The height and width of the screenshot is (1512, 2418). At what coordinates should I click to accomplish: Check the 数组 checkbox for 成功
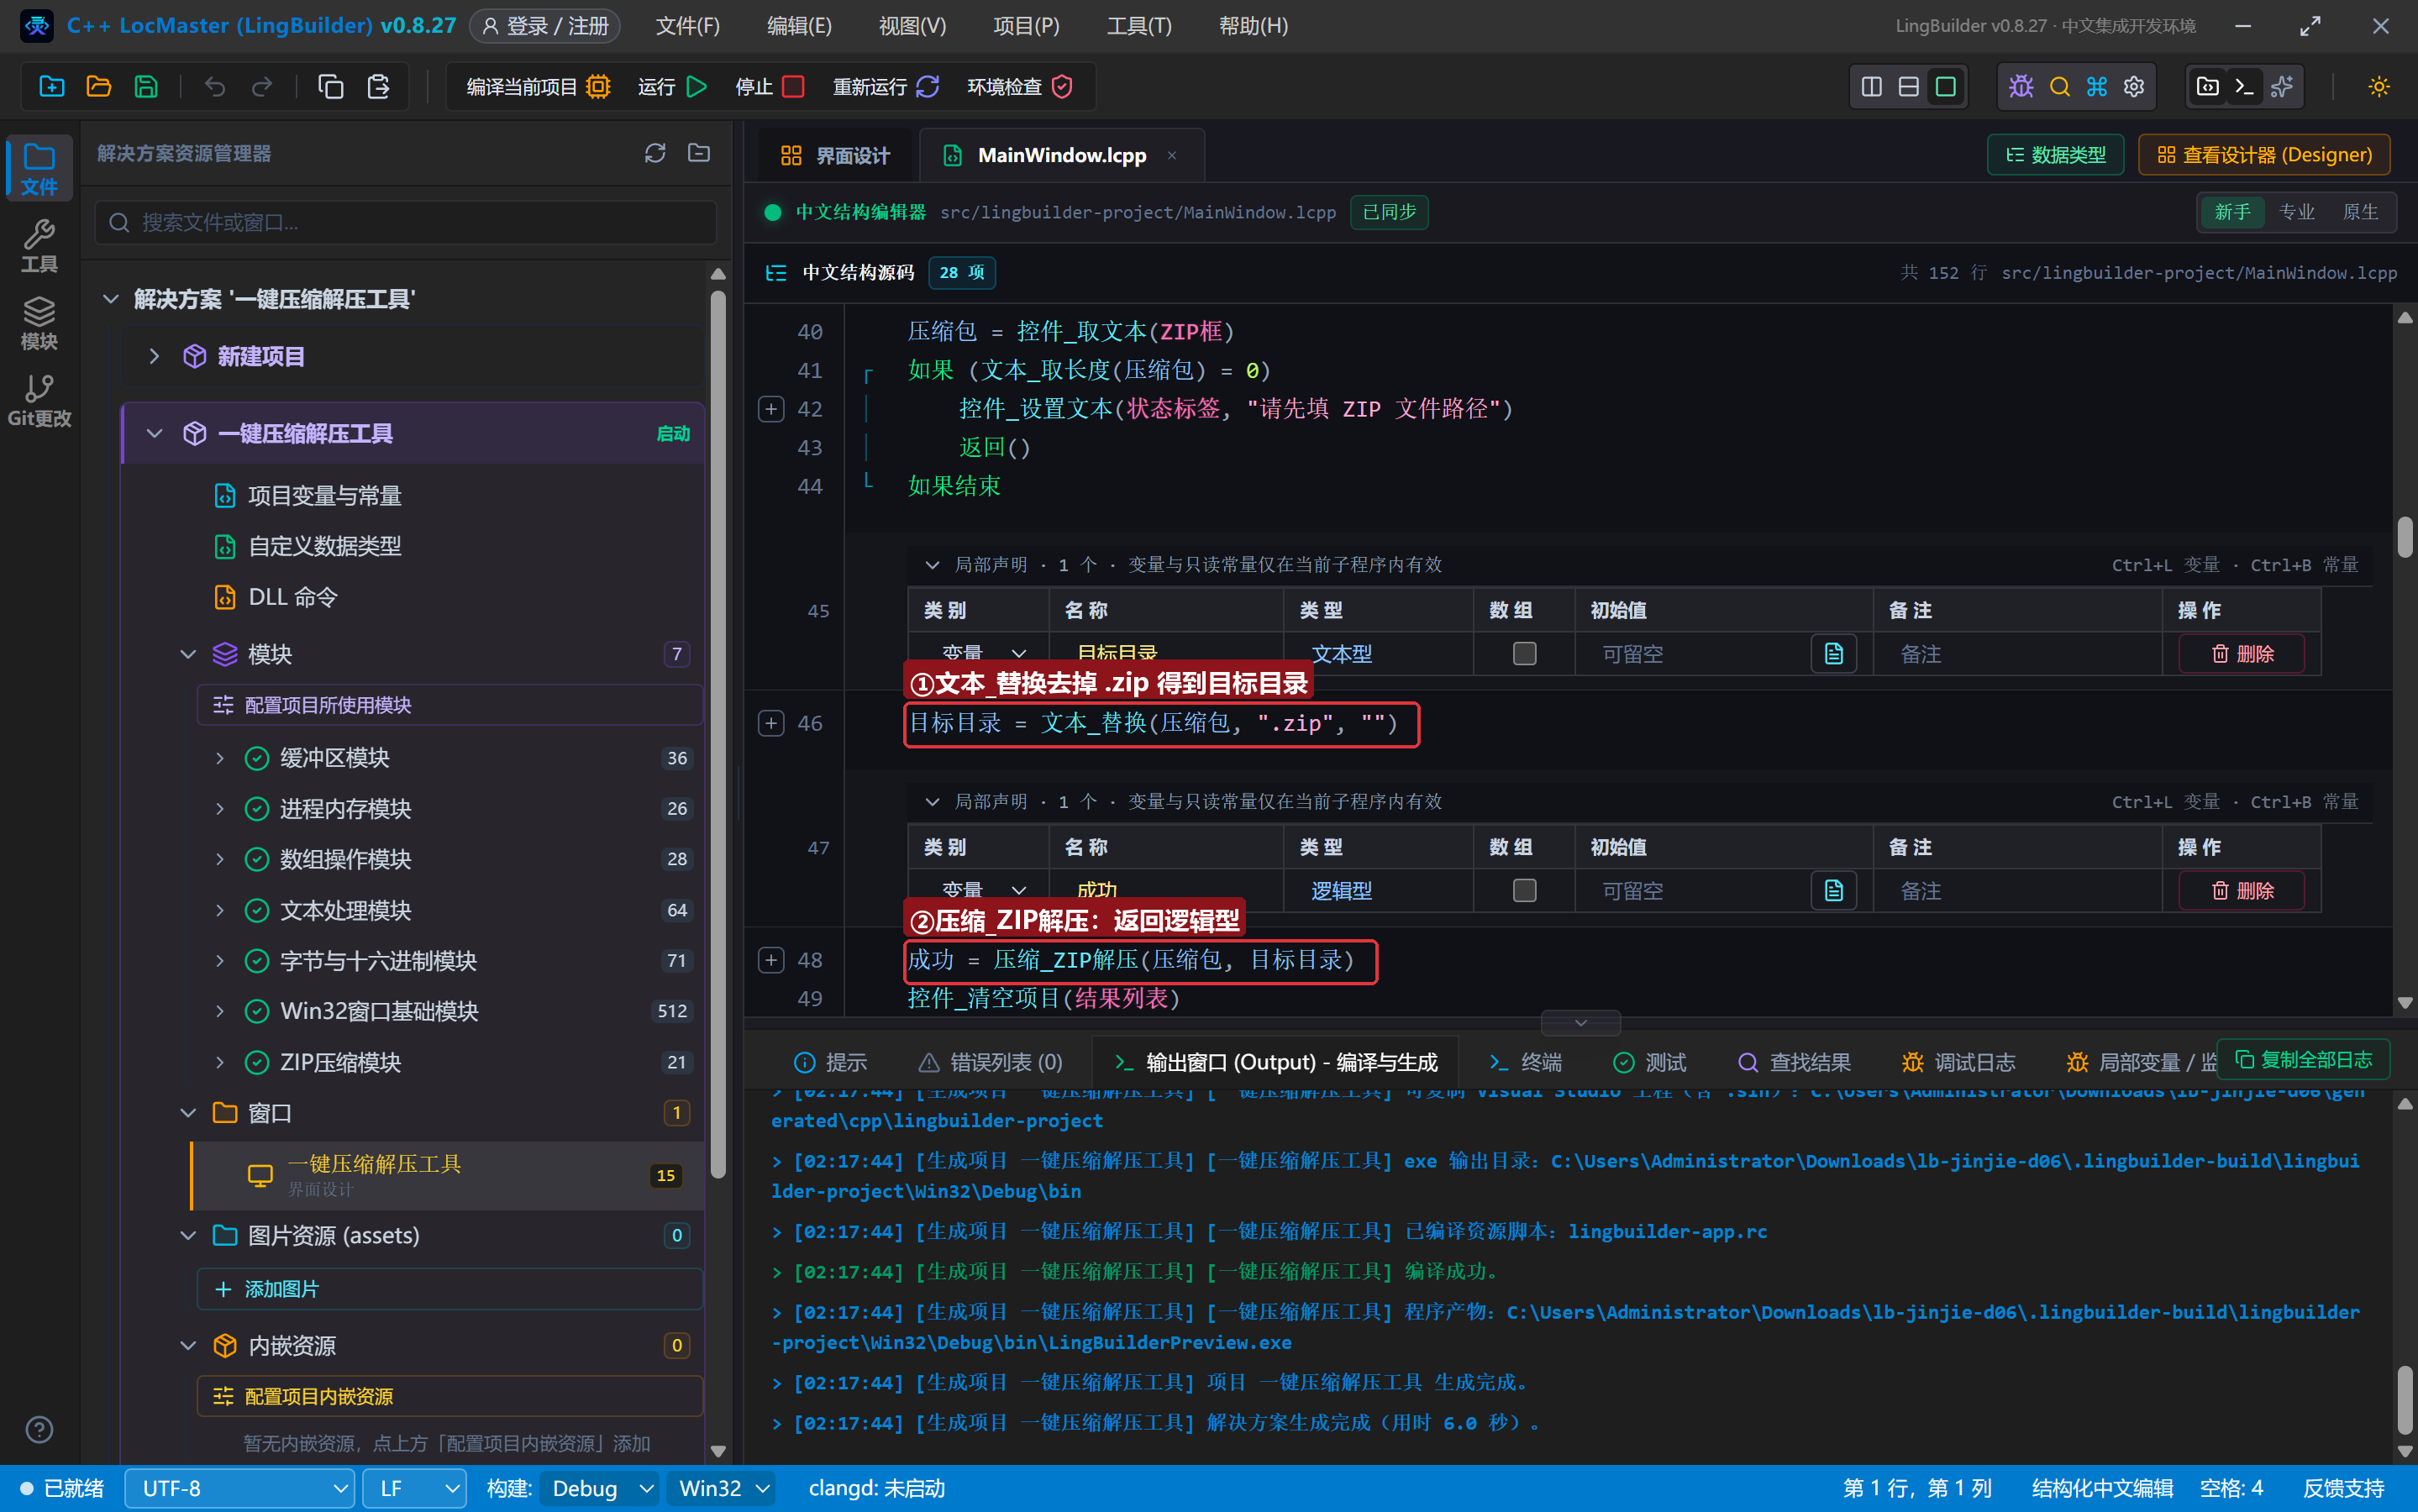1524,891
